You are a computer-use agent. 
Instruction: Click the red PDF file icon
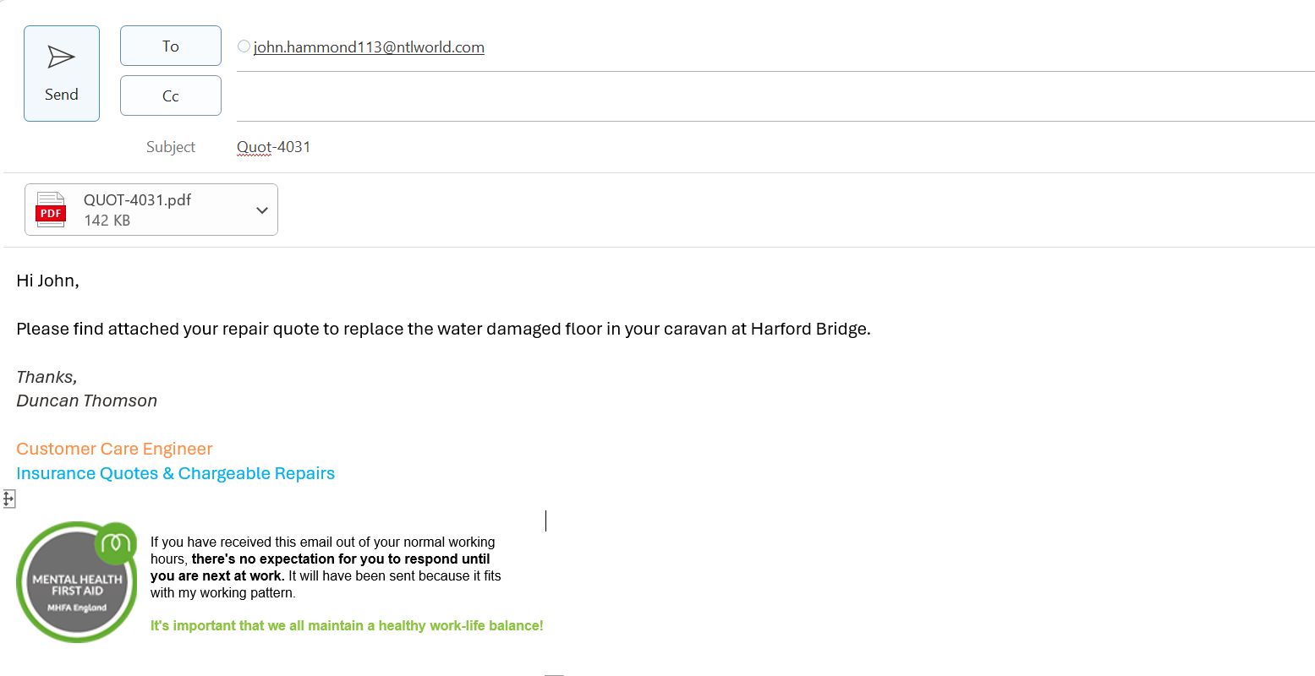coord(51,210)
